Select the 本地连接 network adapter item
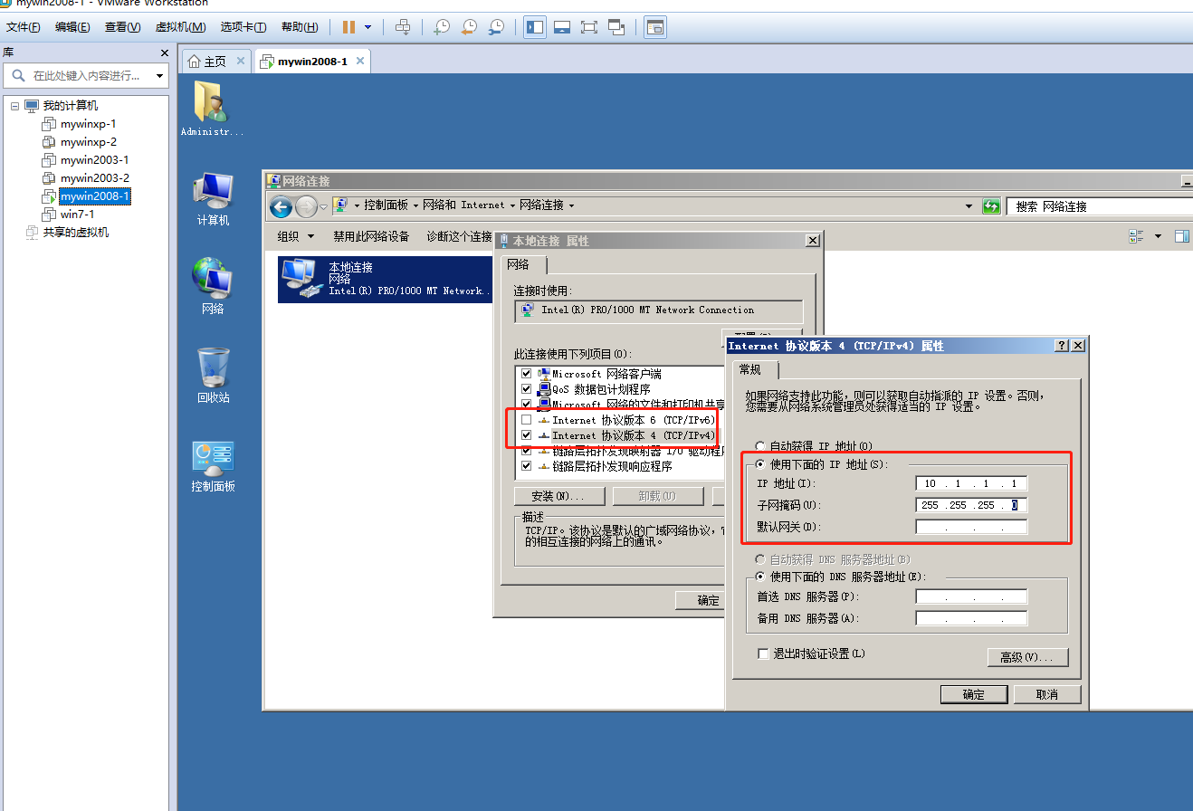Viewport: 1193px width, 811px height. 387,279
